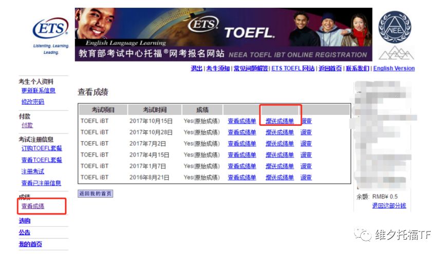Click 增送成绩单 for 2017年10月15日
The width and height of the screenshot is (445, 254).
pos(280,121)
